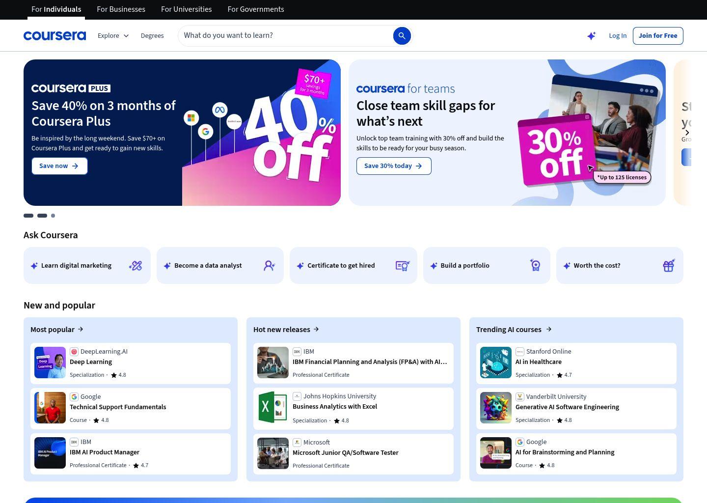Click the badge icon on Build a portfolio card
The height and width of the screenshot is (503, 707).
(536, 265)
